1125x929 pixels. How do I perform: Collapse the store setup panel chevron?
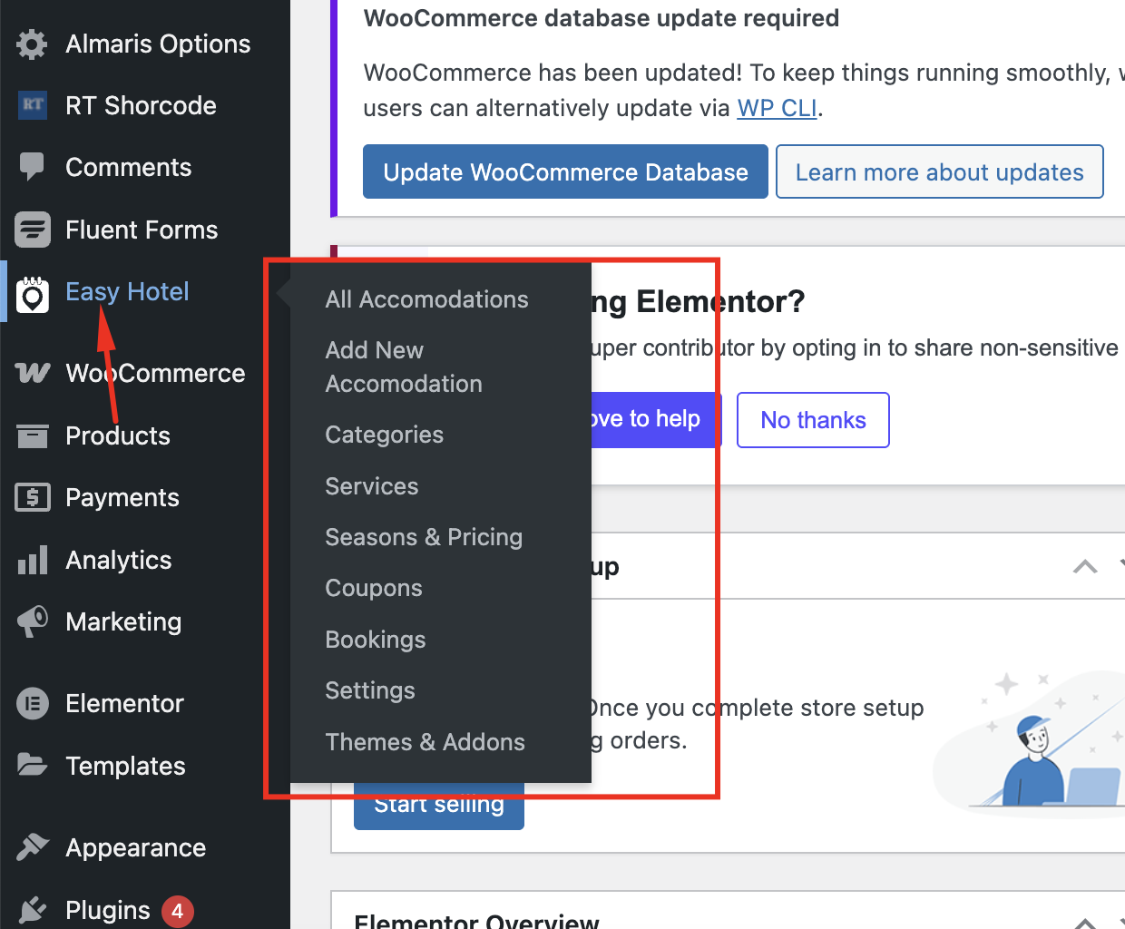1085,567
